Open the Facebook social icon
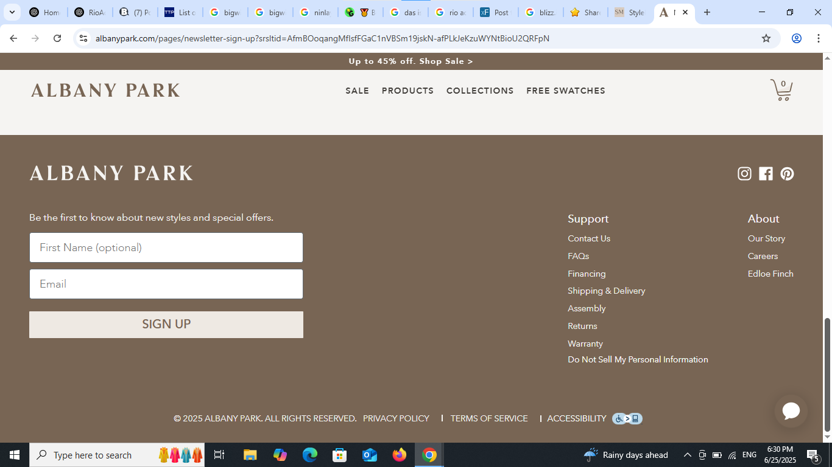The image size is (832, 467). click(766, 174)
